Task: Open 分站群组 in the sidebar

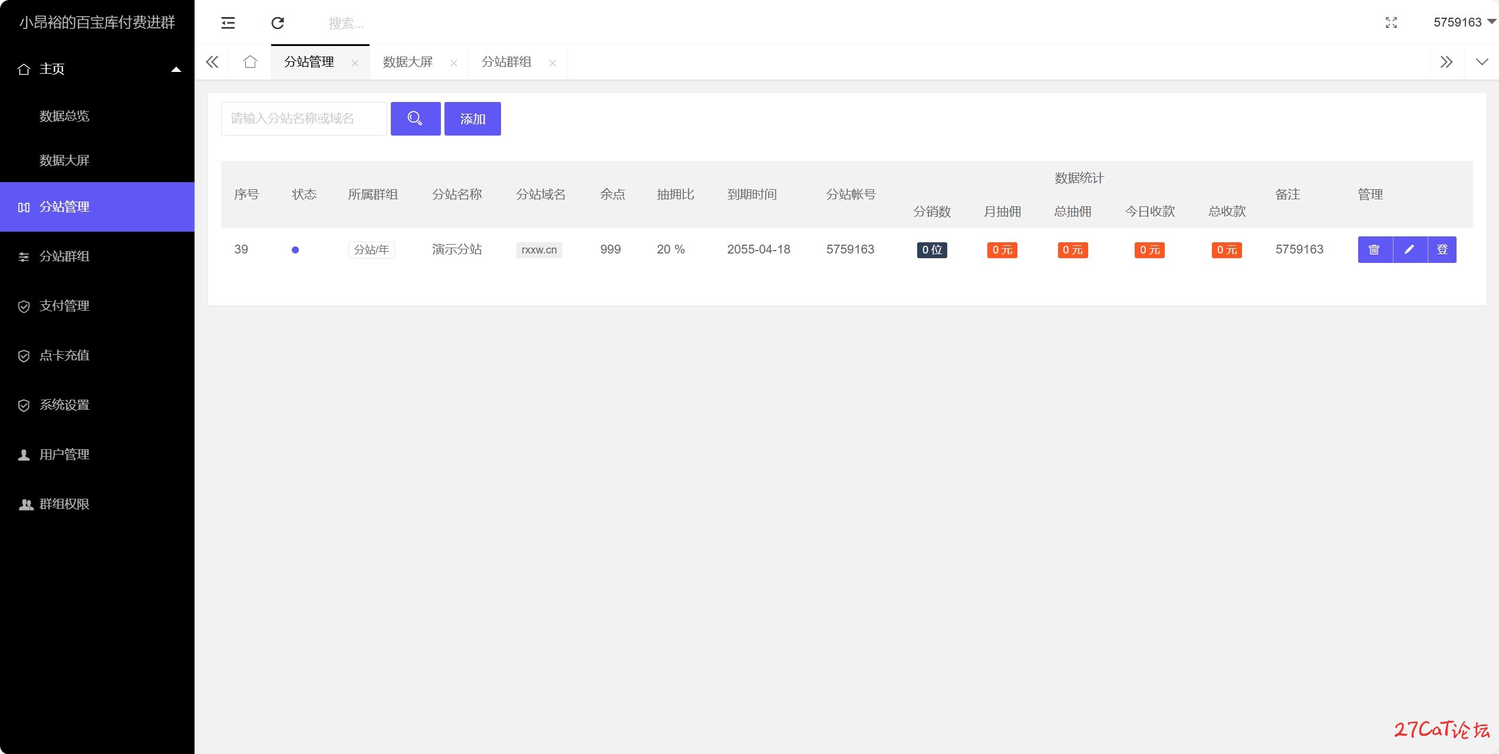Action: coord(97,256)
